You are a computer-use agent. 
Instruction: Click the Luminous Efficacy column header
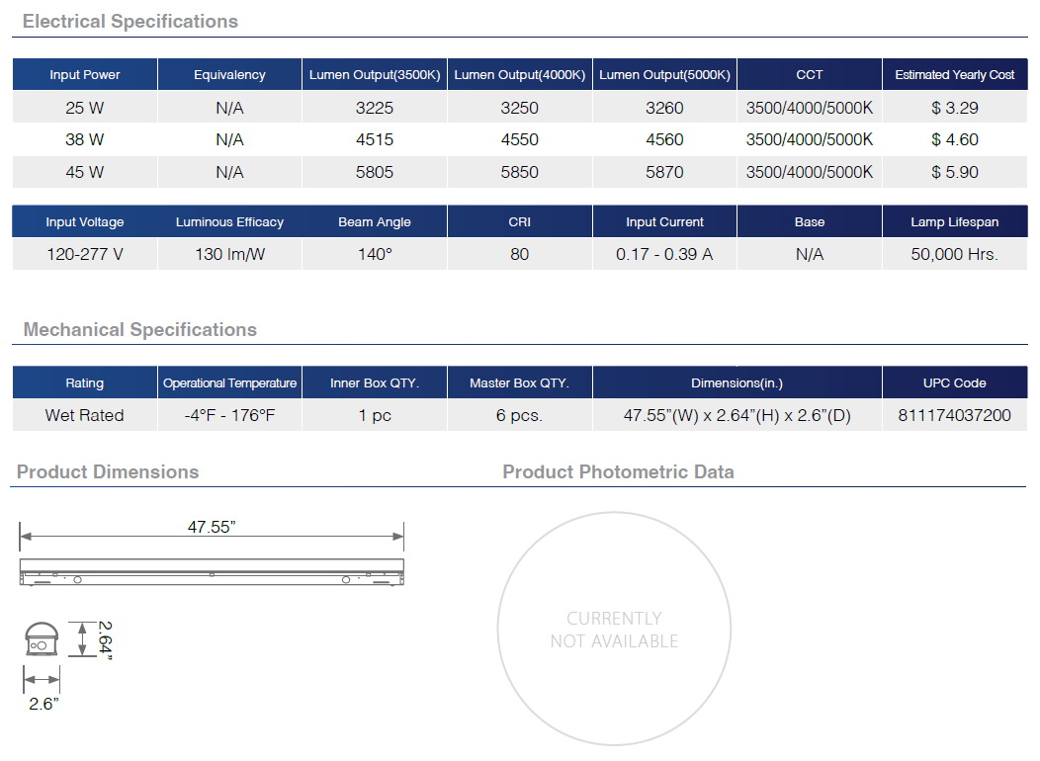229,222
